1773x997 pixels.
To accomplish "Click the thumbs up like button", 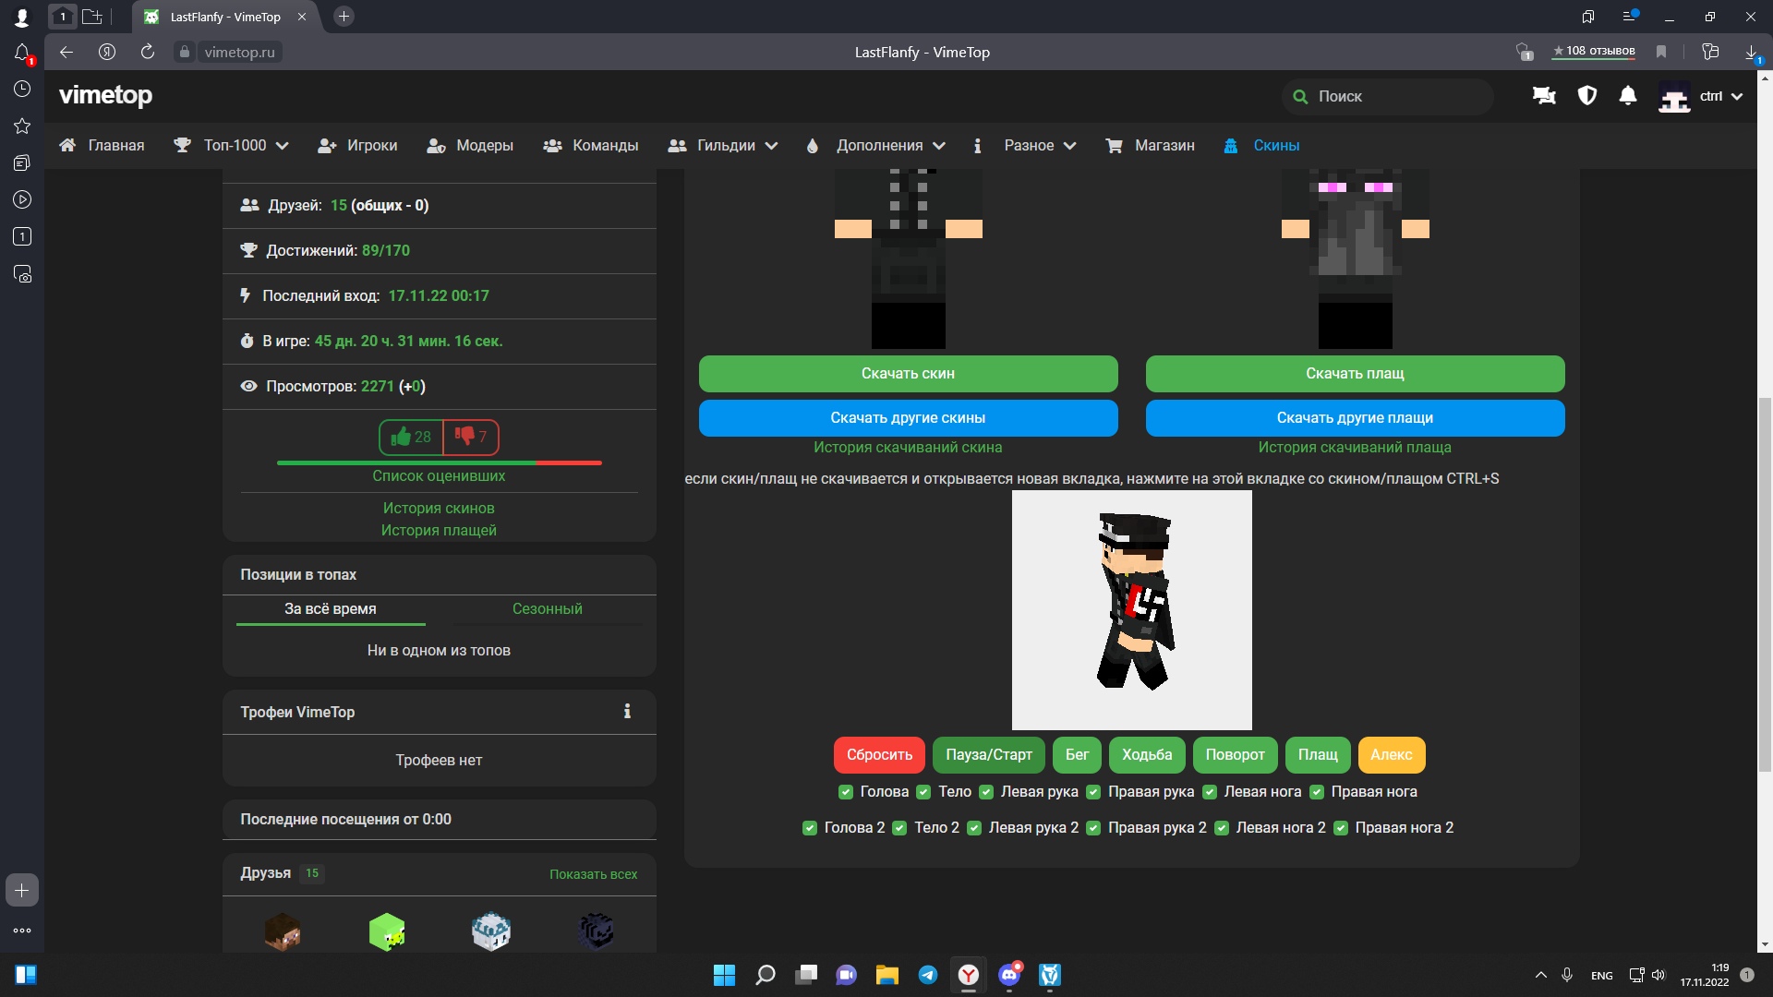I will pos(411,437).
